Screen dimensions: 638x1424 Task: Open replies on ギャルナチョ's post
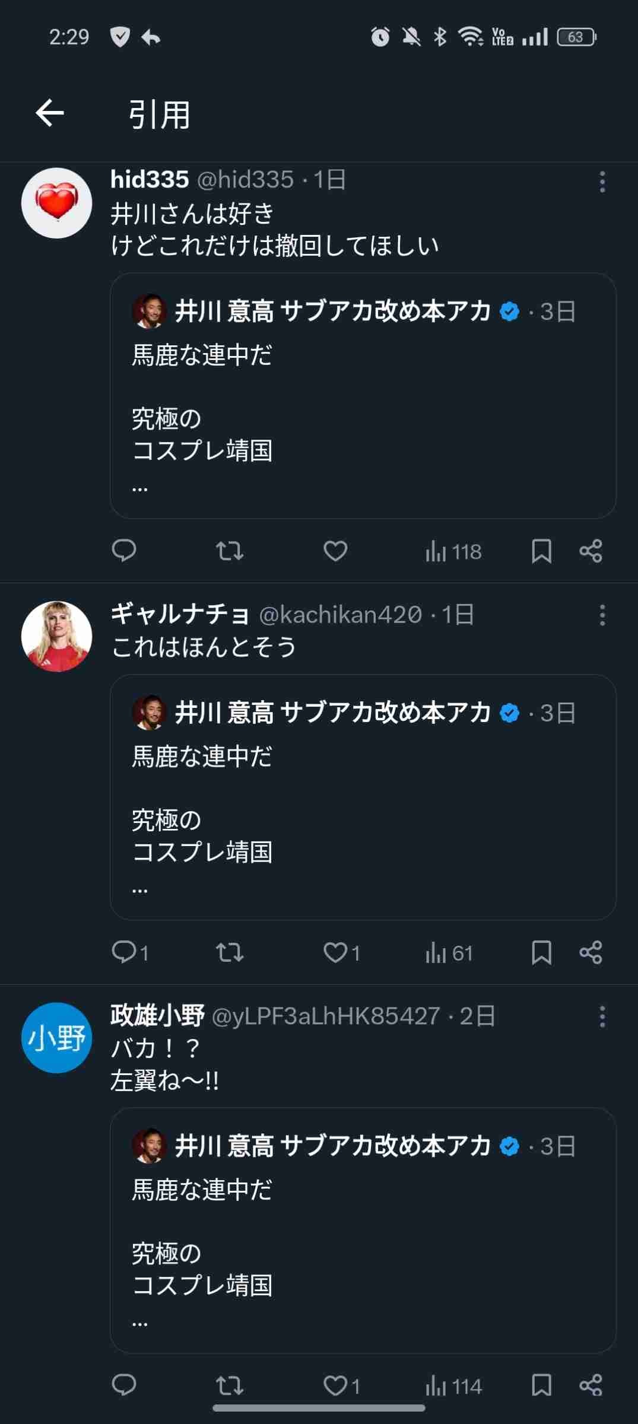[125, 952]
